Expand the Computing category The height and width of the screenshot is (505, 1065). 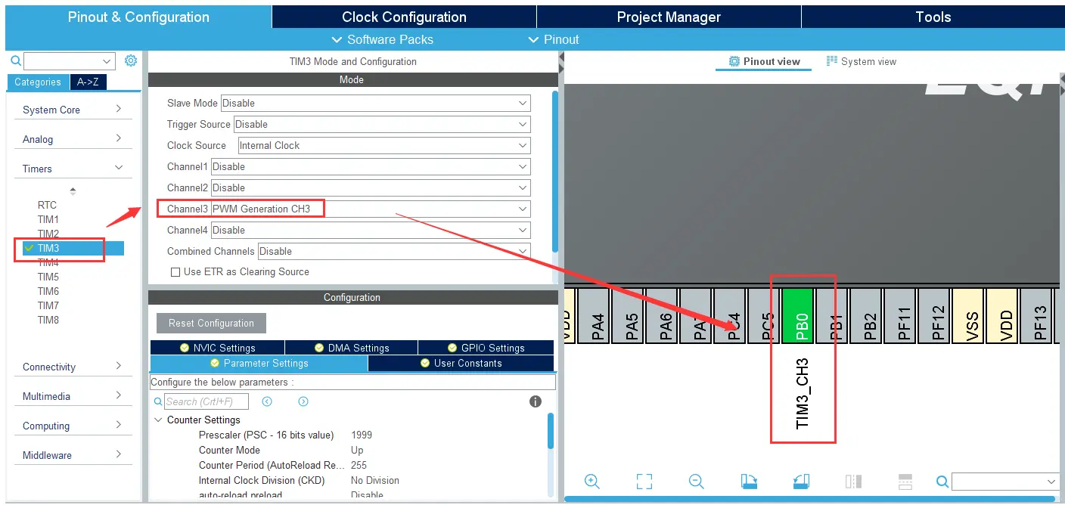[73, 426]
